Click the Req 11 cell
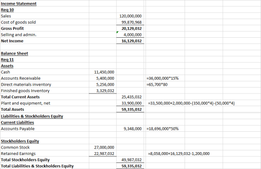261x169 pixels. pyautogui.click(x=7, y=60)
